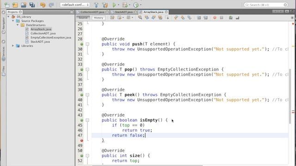Click the error glyph on line 48

point(81,140)
